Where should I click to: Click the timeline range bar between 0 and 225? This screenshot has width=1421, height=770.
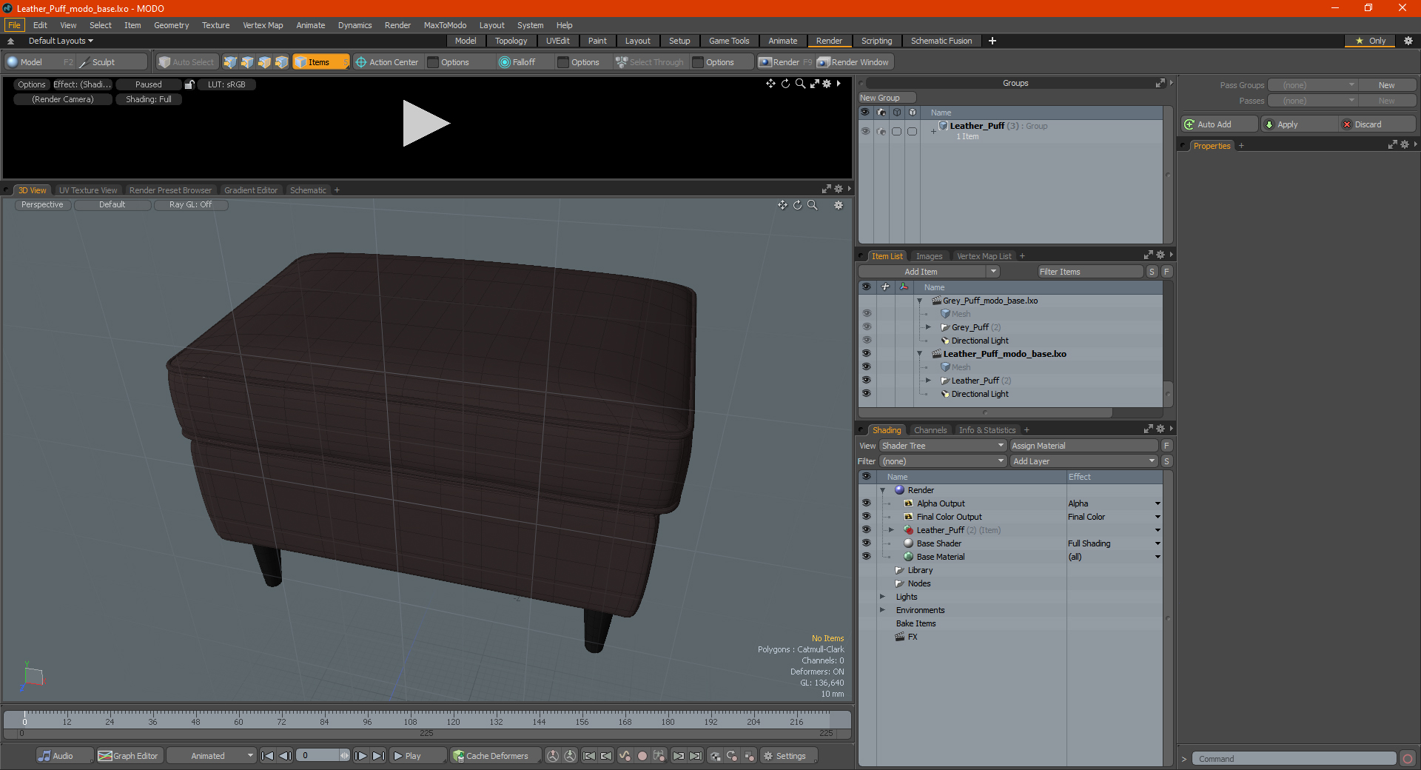427,733
